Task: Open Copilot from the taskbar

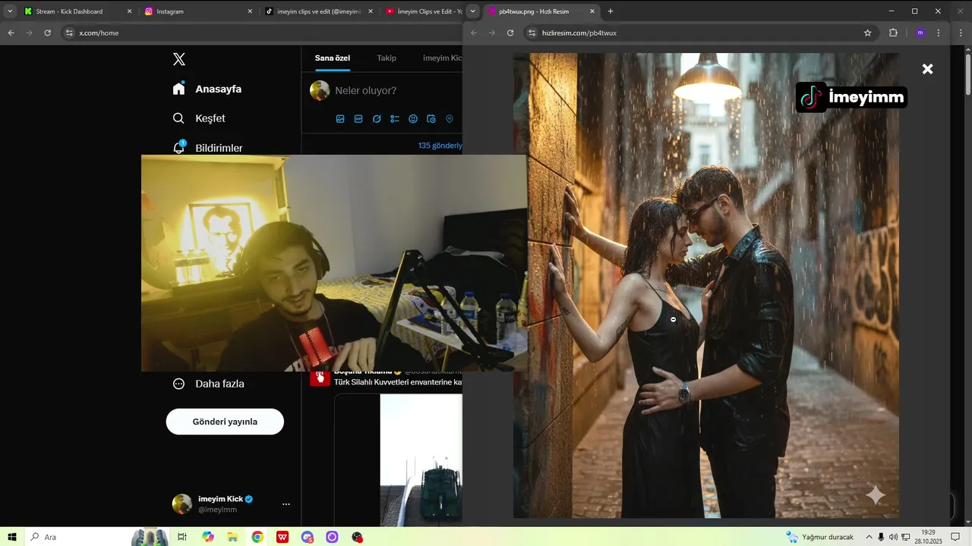Action: coord(208,537)
